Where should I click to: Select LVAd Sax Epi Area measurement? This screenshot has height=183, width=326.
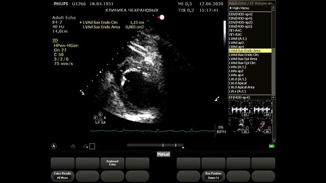coord(243,59)
